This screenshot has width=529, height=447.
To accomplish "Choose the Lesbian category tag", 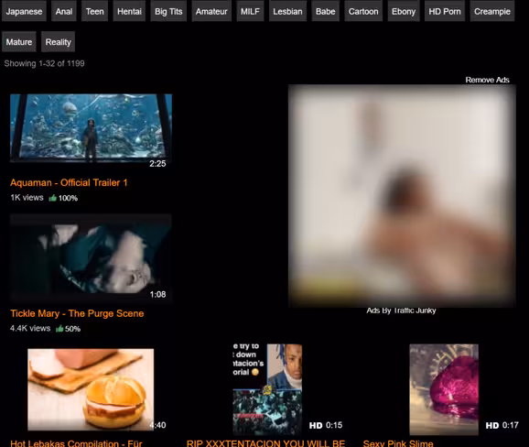I will pyautogui.click(x=287, y=11).
